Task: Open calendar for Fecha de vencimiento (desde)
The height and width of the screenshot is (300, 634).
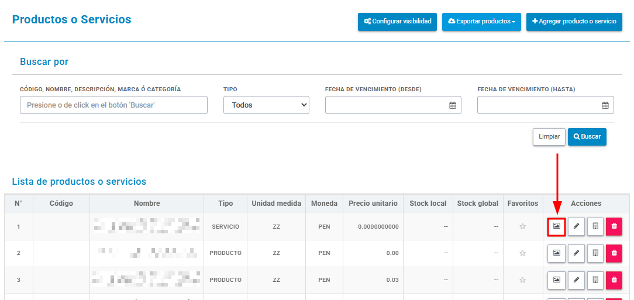Action: (453, 105)
